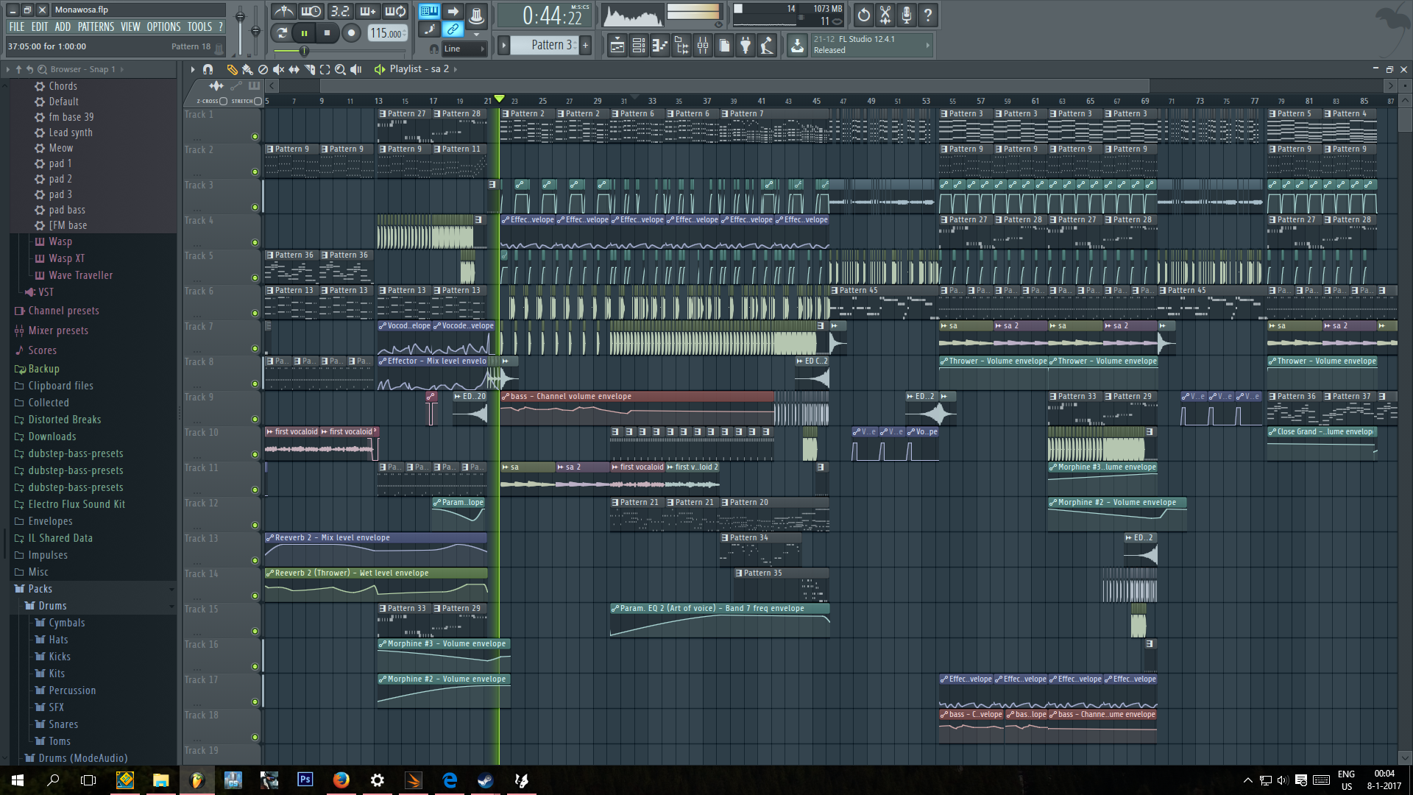Open the PATTERNS menu
Screen dimensions: 1413x795
point(96,26)
